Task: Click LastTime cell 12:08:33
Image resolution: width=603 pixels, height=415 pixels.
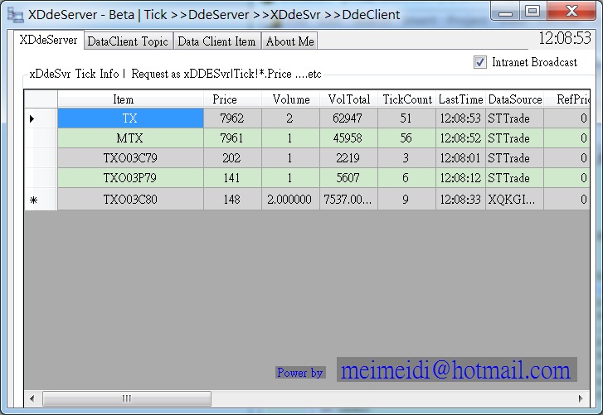Action: click(x=460, y=200)
